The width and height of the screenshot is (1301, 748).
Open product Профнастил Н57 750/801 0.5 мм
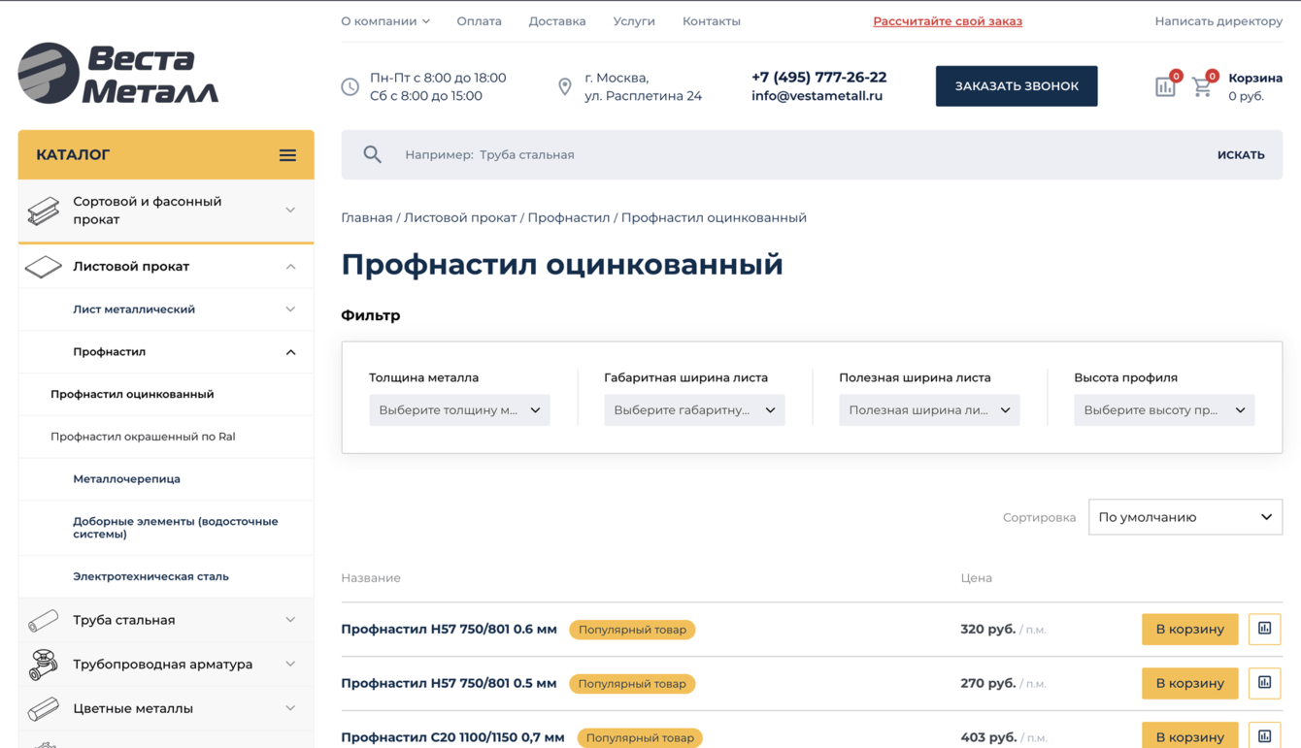[449, 684]
